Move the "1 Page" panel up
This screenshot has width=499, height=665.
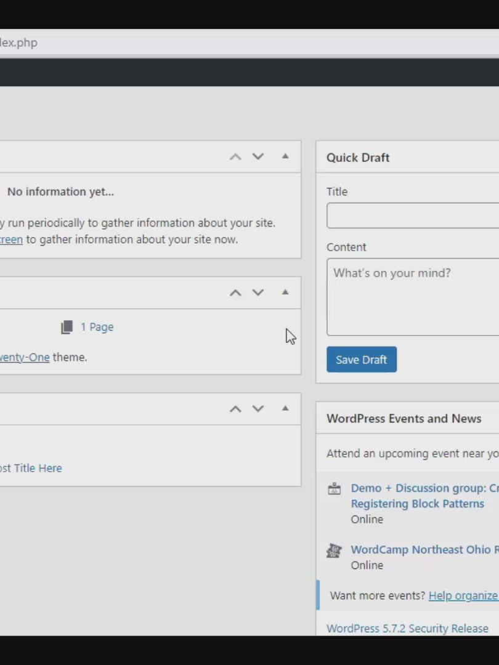click(235, 293)
